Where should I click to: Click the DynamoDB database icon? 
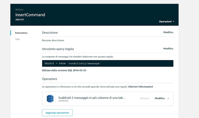pyautogui.click(x=50, y=99)
